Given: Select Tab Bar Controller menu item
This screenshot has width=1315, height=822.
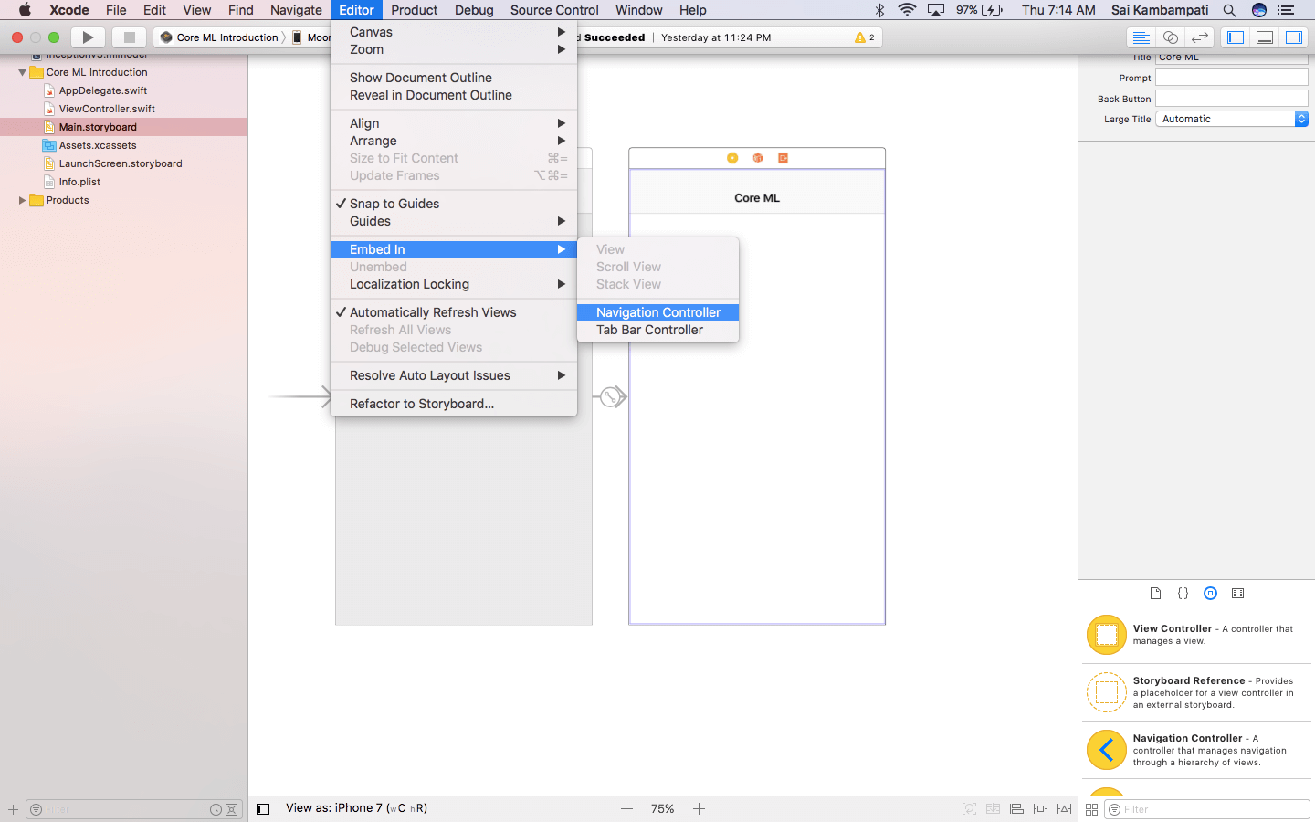Looking at the screenshot, I should click(x=649, y=330).
